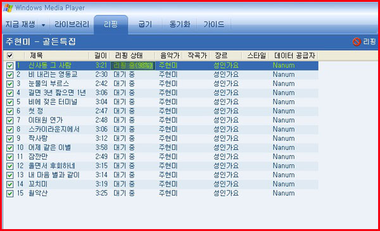380x231 pixels.
Task: Select the song title 울면서 후회하네
Action: [52, 166]
